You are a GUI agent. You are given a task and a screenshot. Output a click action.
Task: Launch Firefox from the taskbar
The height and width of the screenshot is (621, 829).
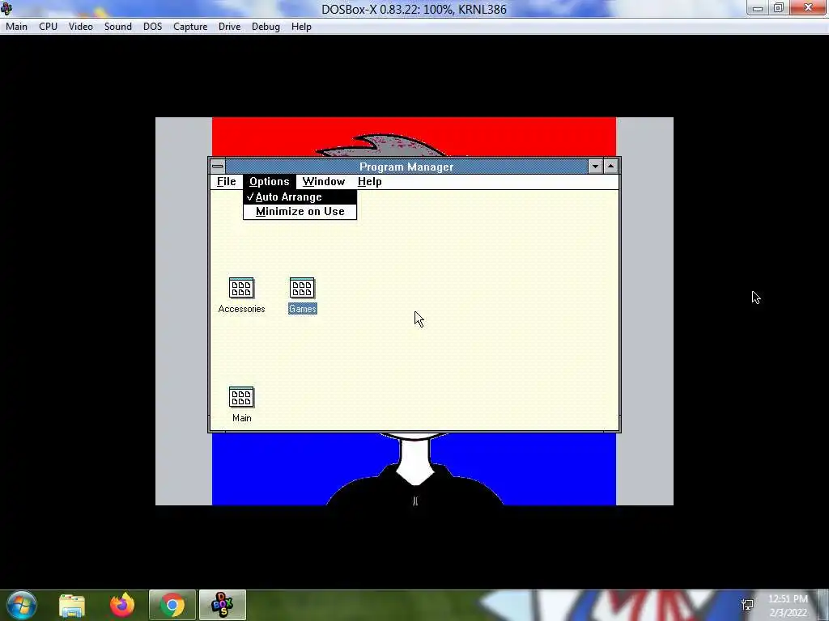coord(122,605)
